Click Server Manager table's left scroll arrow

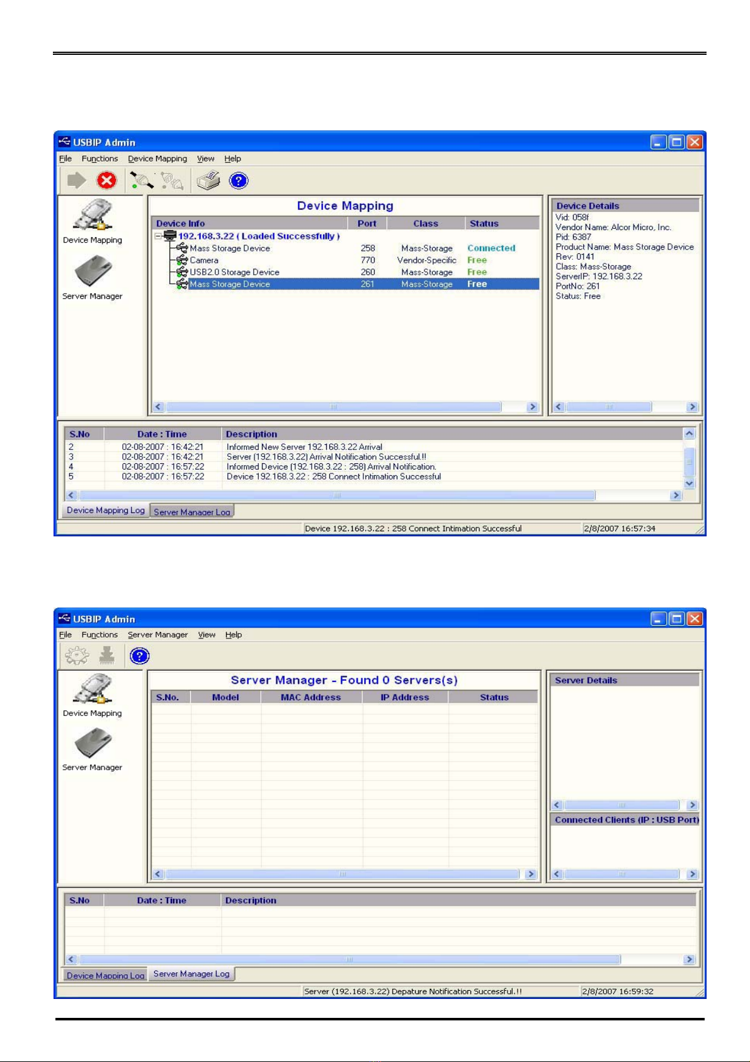[158, 874]
